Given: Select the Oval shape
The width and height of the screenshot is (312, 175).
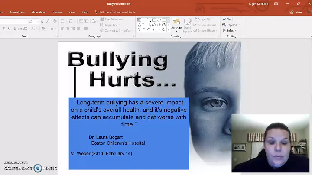Looking at the screenshot, I should click(159, 20).
